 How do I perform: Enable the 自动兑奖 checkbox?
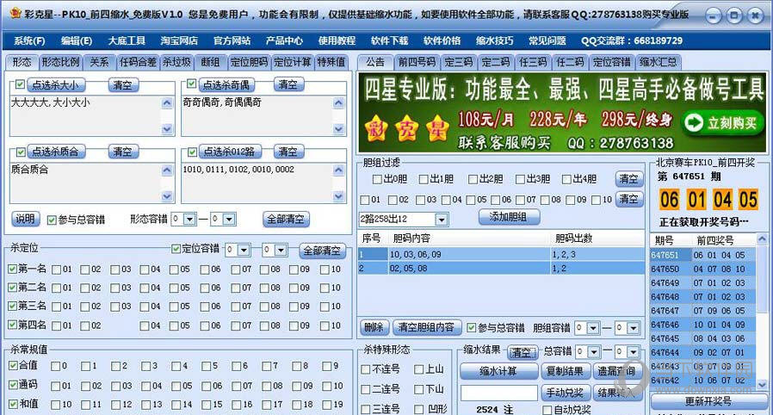click(x=547, y=410)
